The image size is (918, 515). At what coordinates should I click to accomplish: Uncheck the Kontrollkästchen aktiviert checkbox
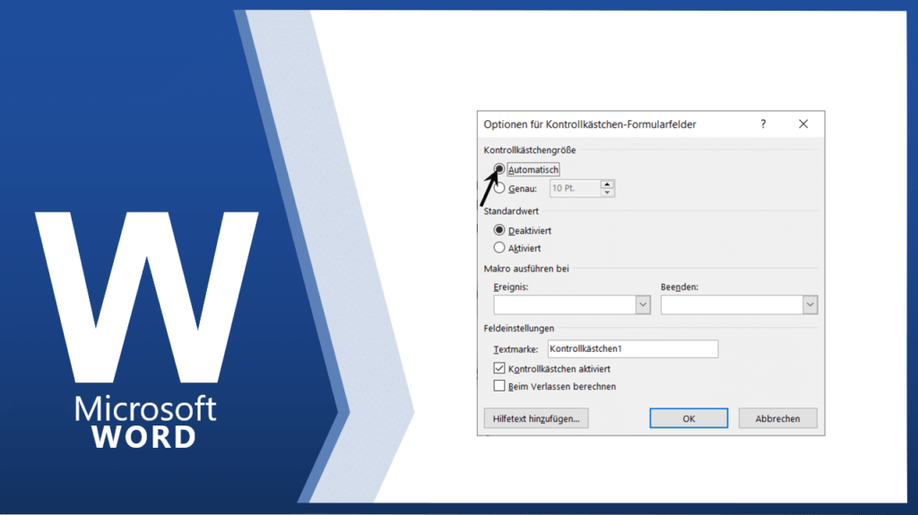click(499, 368)
